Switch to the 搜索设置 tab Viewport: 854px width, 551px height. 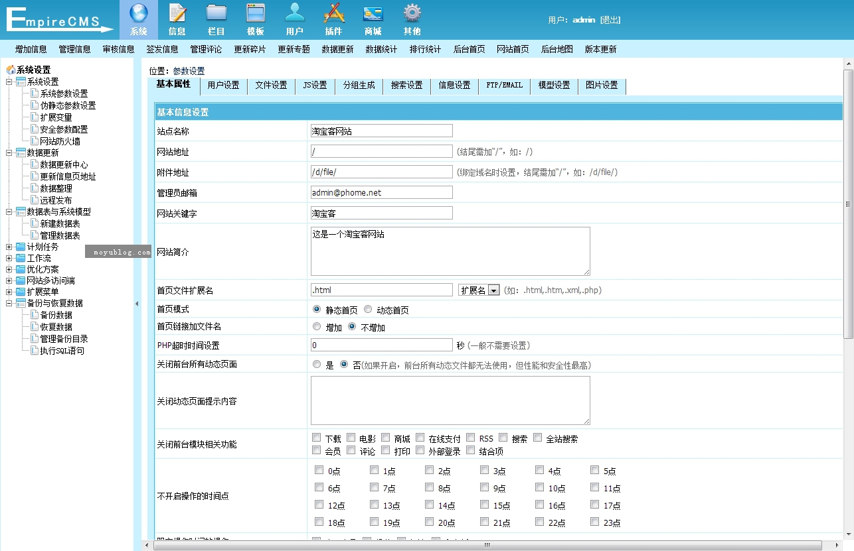tap(406, 86)
